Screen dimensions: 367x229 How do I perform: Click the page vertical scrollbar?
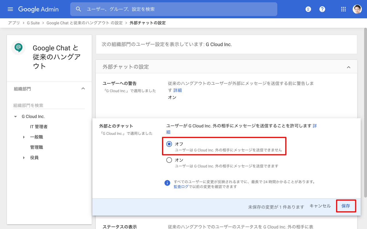365,112
